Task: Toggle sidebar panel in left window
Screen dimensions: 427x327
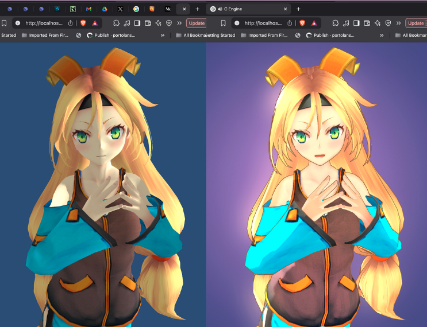Action: coord(137,23)
